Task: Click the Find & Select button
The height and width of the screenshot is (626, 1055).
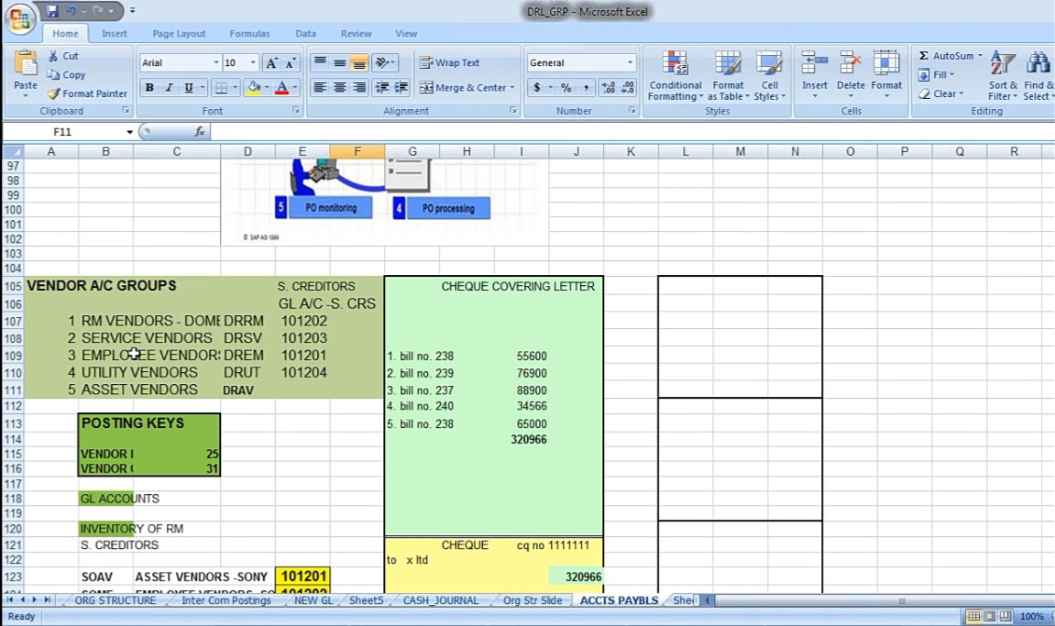Action: 1038,76
